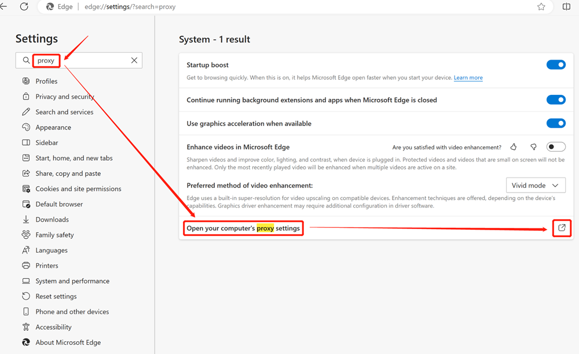Click the Languages icon

point(26,250)
